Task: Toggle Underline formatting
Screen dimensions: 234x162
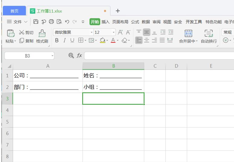Action: pos(72,40)
